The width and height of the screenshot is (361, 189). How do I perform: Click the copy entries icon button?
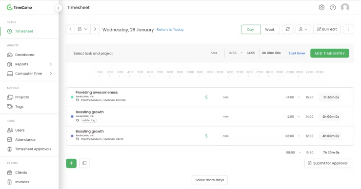point(84,163)
